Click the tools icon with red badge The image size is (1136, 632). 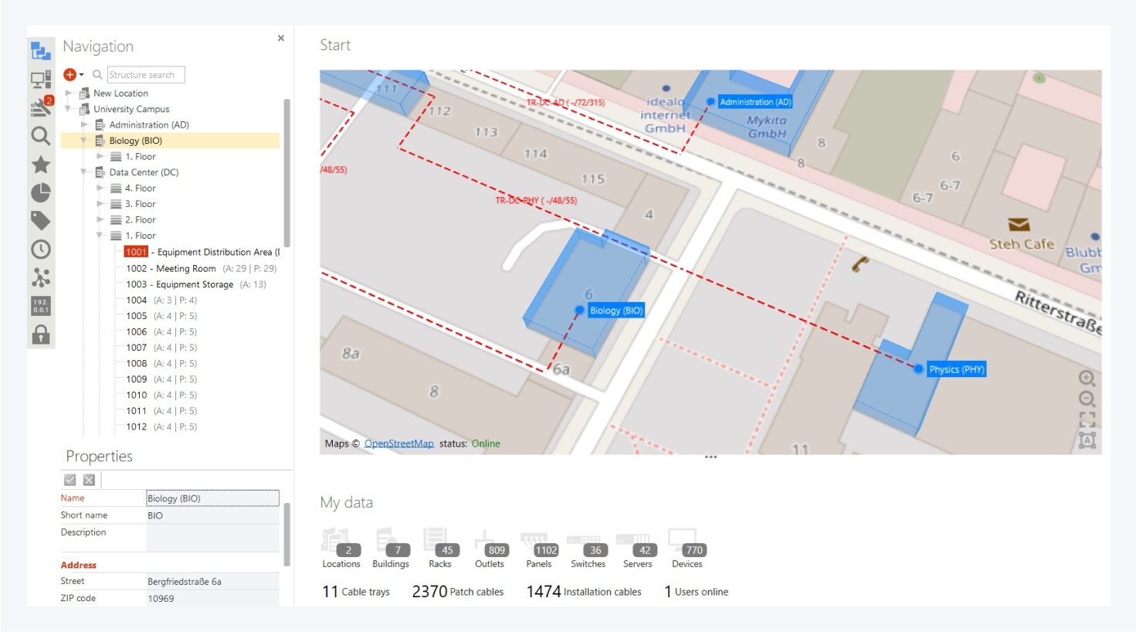[41, 107]
